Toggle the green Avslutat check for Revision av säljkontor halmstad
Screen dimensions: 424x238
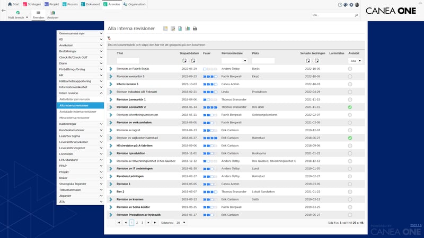[x=350, y=138]
